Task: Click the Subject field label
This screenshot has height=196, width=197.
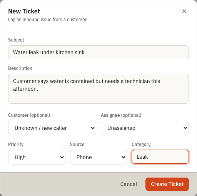Action: 16,40
